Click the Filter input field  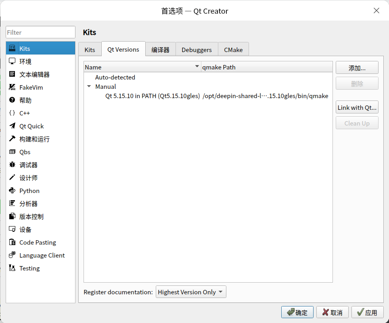(40, 32)
